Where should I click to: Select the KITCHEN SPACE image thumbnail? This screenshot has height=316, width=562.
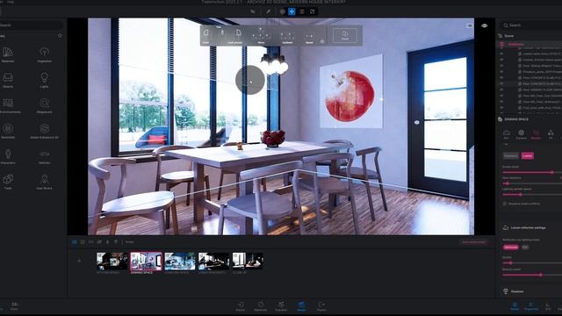click(x=112, y=262)
